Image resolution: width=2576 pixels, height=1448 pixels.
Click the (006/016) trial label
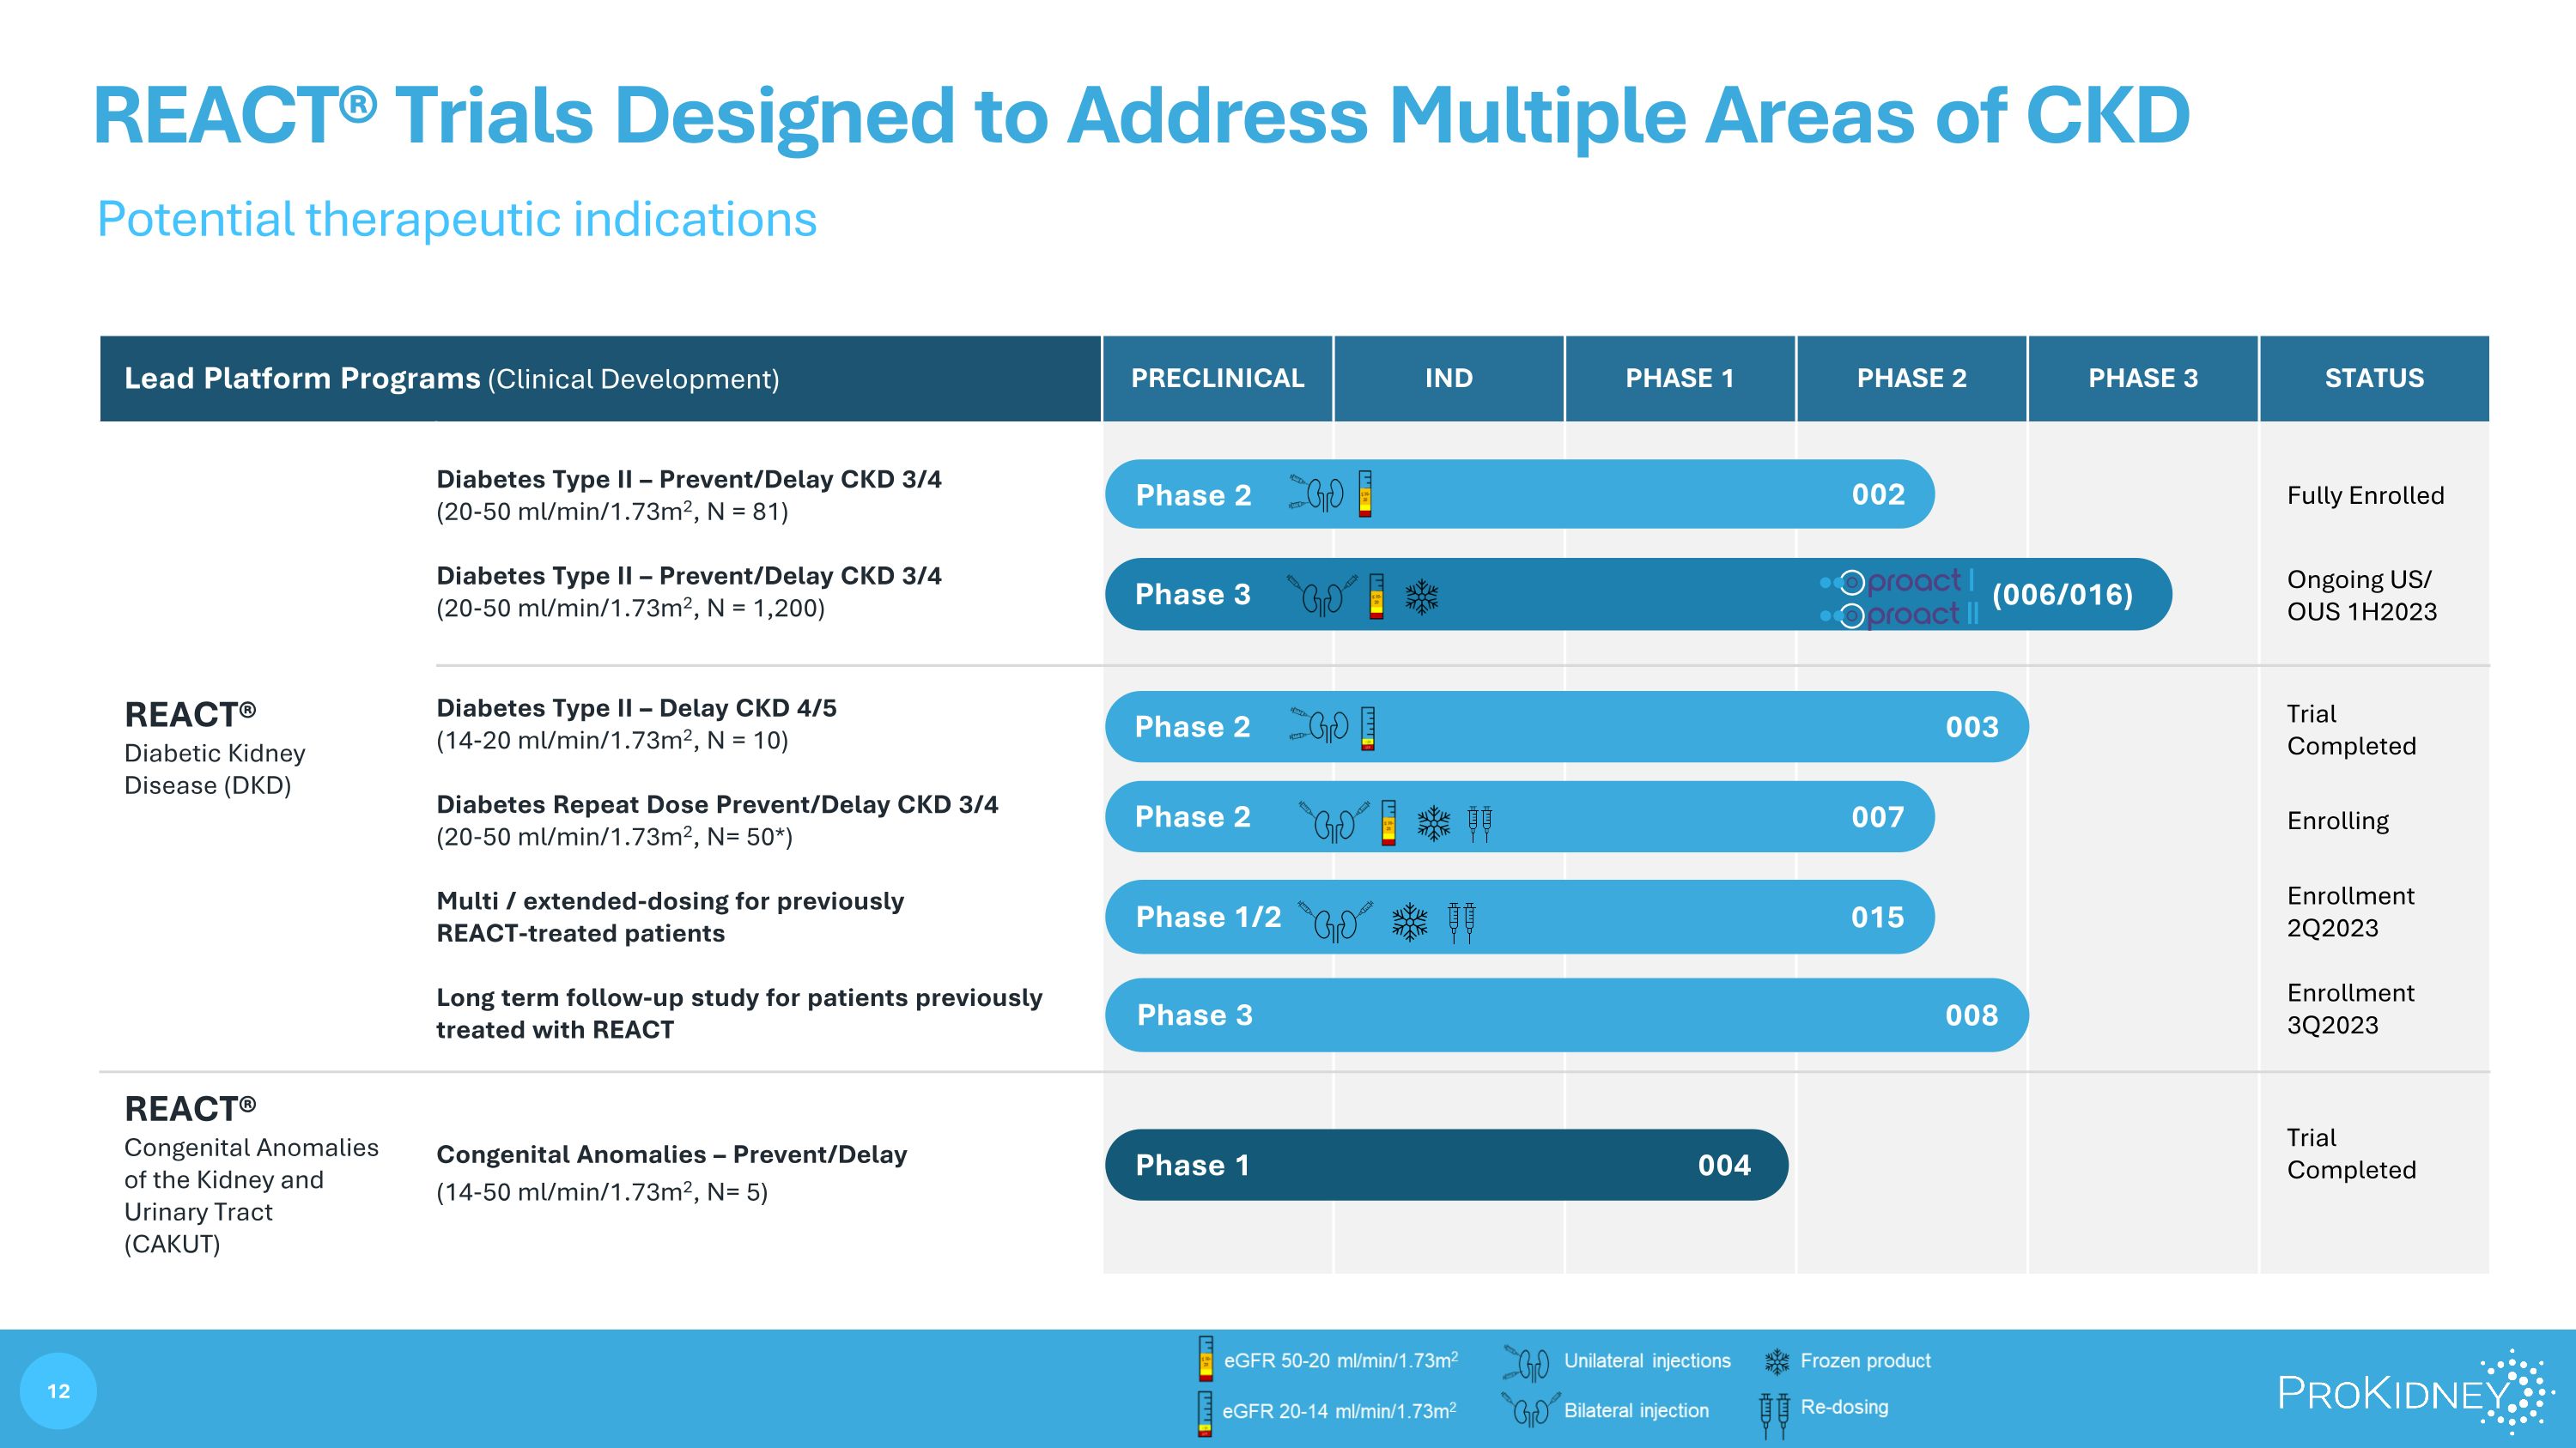click(x=2062, y=595)
